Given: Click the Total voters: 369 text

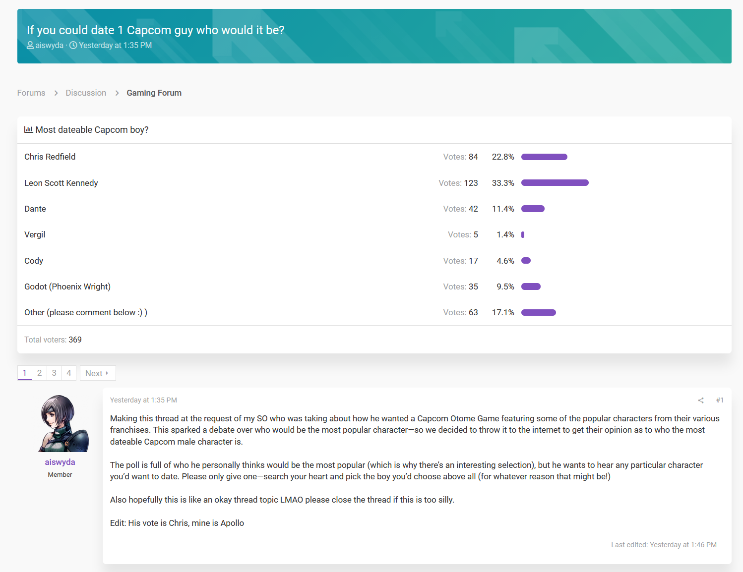Looking at the screenshot, I should [x=53, y=340].
